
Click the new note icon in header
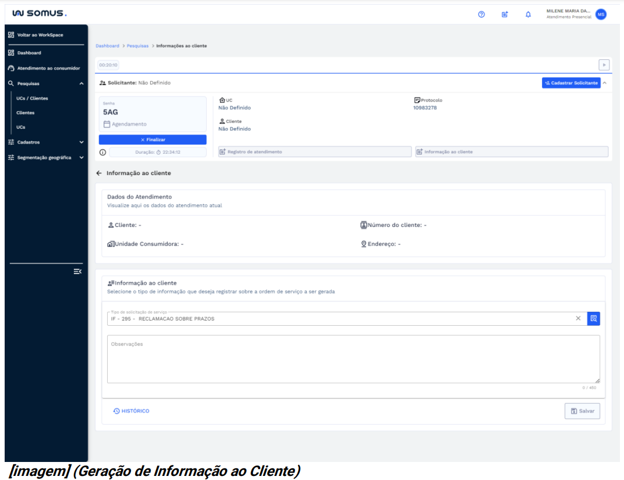[x=505, y=15]
